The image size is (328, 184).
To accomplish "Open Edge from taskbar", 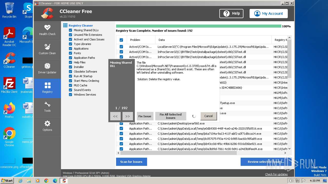I will click(55, 181).
